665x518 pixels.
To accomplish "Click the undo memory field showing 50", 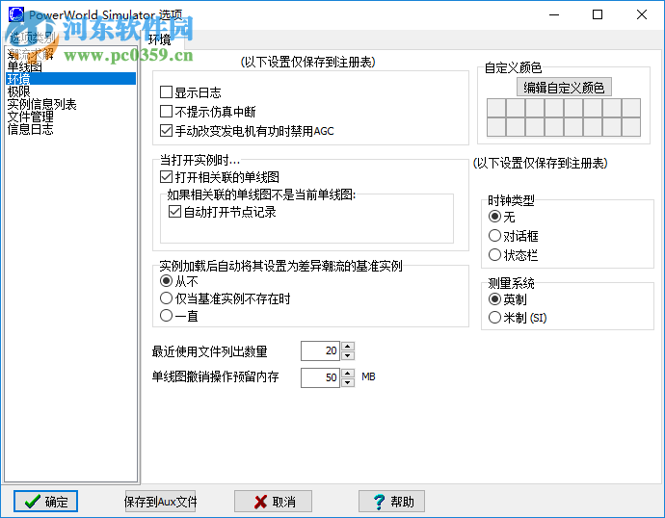I will pos(320,377).
